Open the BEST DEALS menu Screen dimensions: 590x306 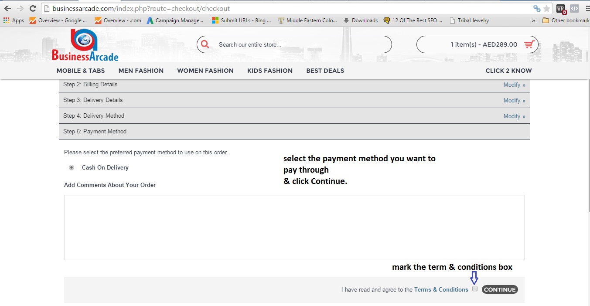[325, 71]
